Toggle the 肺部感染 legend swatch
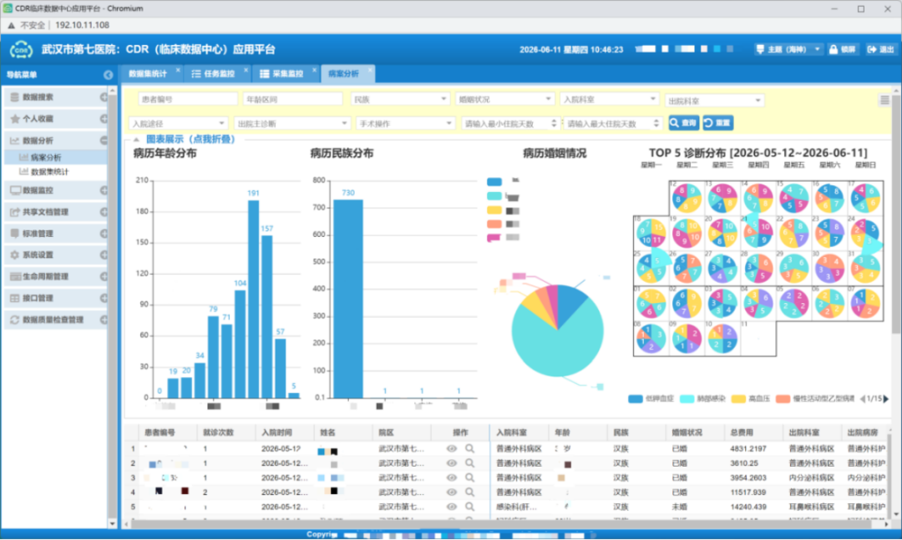This screenshot has height=540, width=902. [x=687, y=398]
